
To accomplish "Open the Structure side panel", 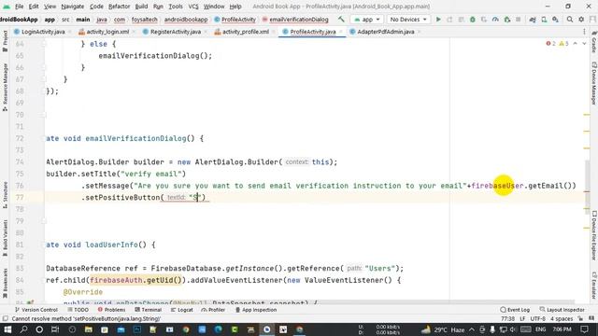I will [5, 195].
